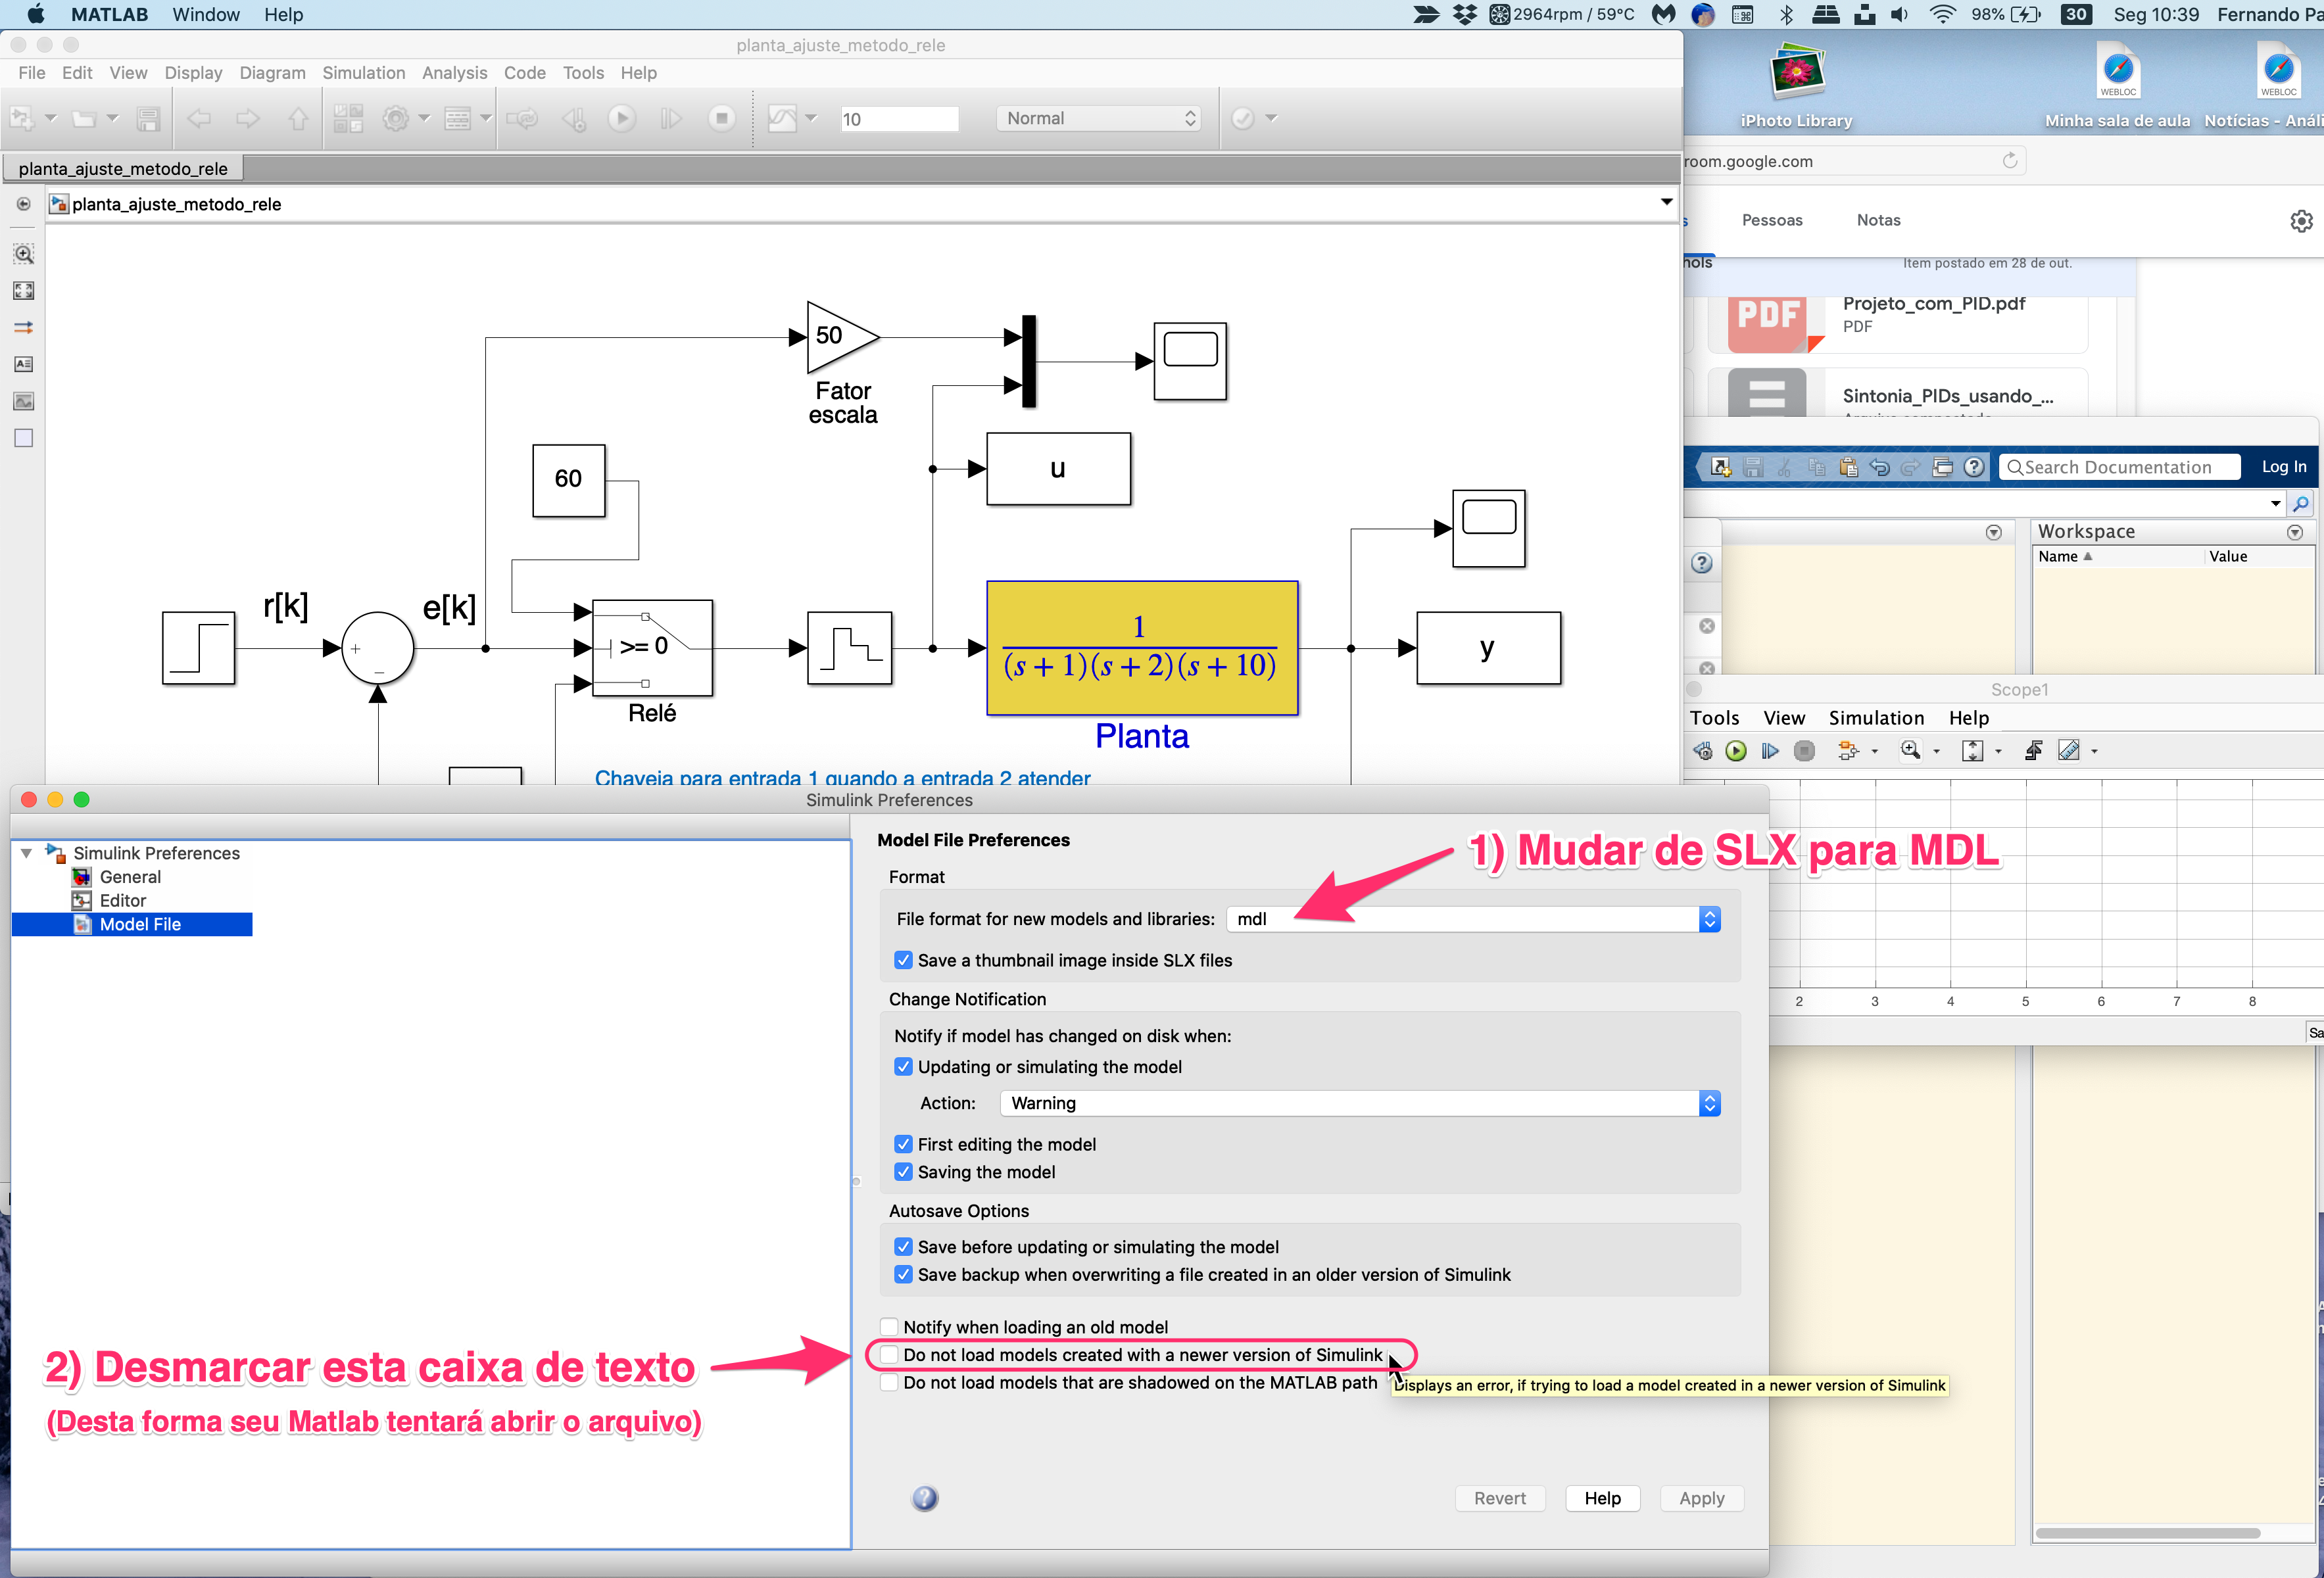Open the Tools menu in Scope1 window
The height and width of the screenshot is (1578, 2324).
1714,718
